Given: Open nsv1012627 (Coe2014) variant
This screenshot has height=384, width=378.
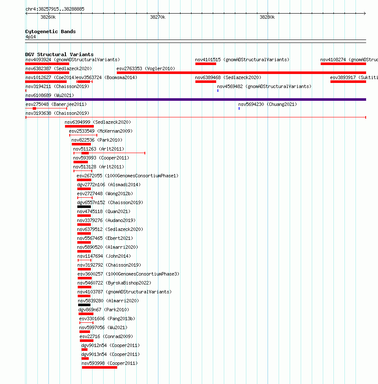Looking at the screenshot, I should pyautogui.click(x=51, y=77).
